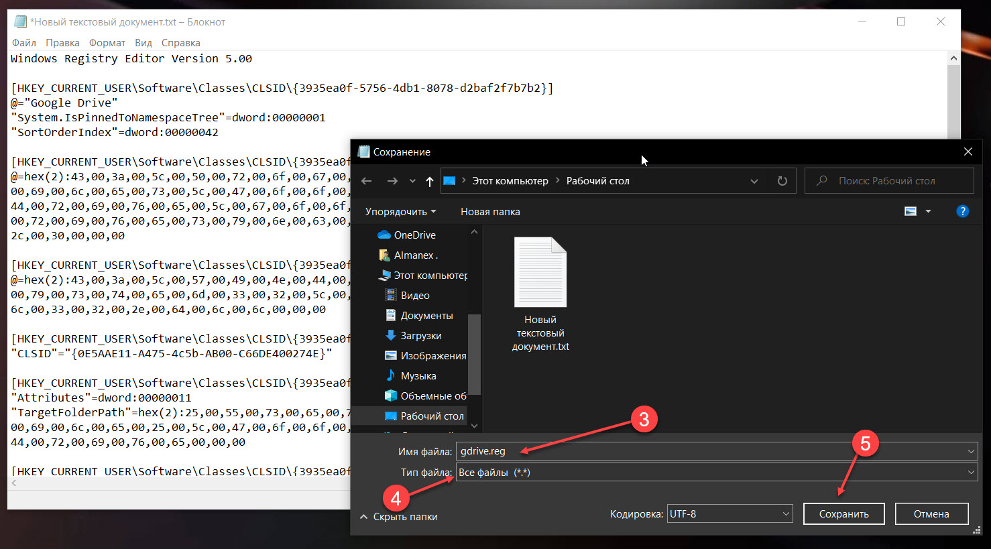Click the search magnifier icon
Viewport: 991px width, 549px height.
pyautogui.click(x=822, y=181)
